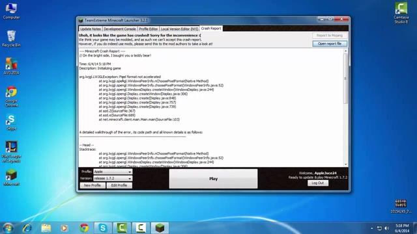Viewport: 417px width, 234px height.
Task: Open the Recycle Bin desktop icon
Action: coord(11,39)
